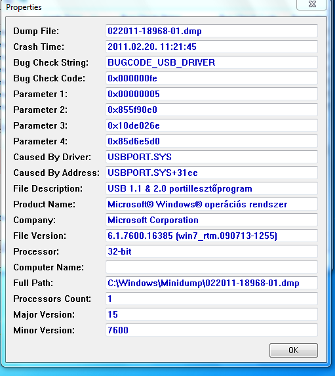Click the "Parameter 4:" label
Screen dimensions: 335x376
tap(40, 141)
